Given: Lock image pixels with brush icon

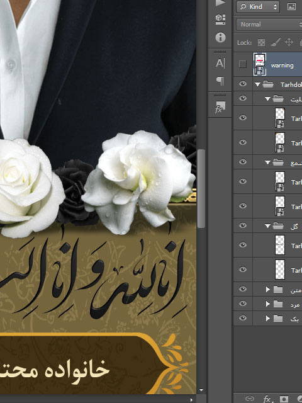Looking at the screenshot, I should 276,42.
